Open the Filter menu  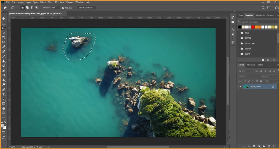pyautogui.click(x=50, y=2)
